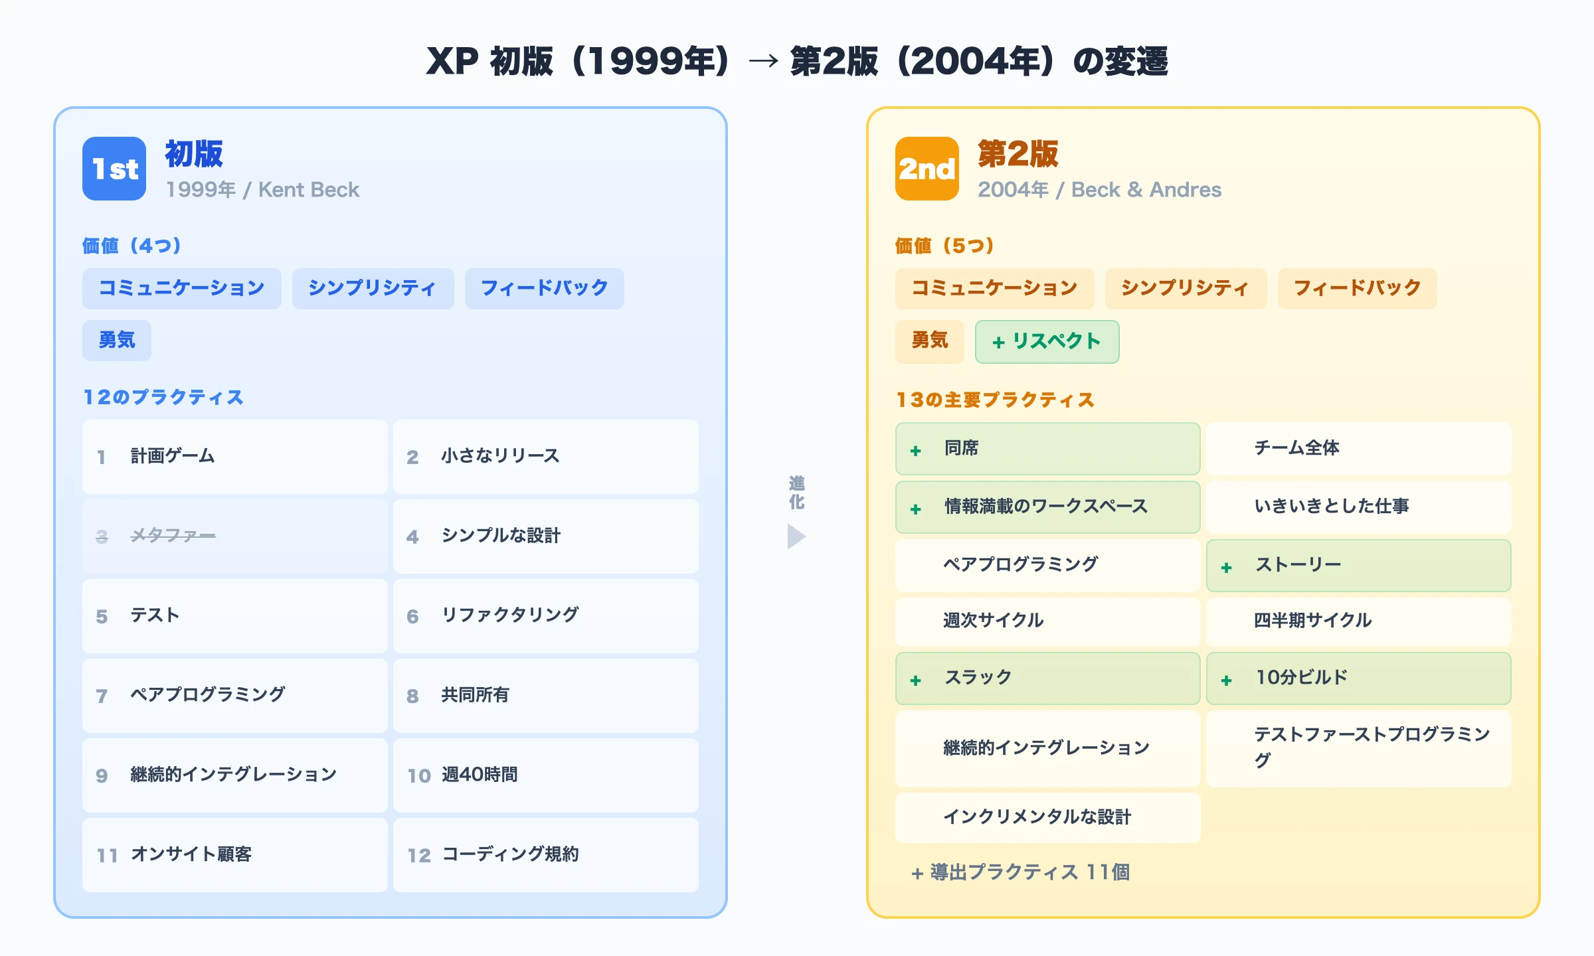The height and width of the screenshot is (956, 1594).
Task: Click the スラック practice card
Action: [1048, 678]
